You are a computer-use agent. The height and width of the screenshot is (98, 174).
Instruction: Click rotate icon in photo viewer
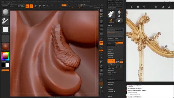click(144, 7)
